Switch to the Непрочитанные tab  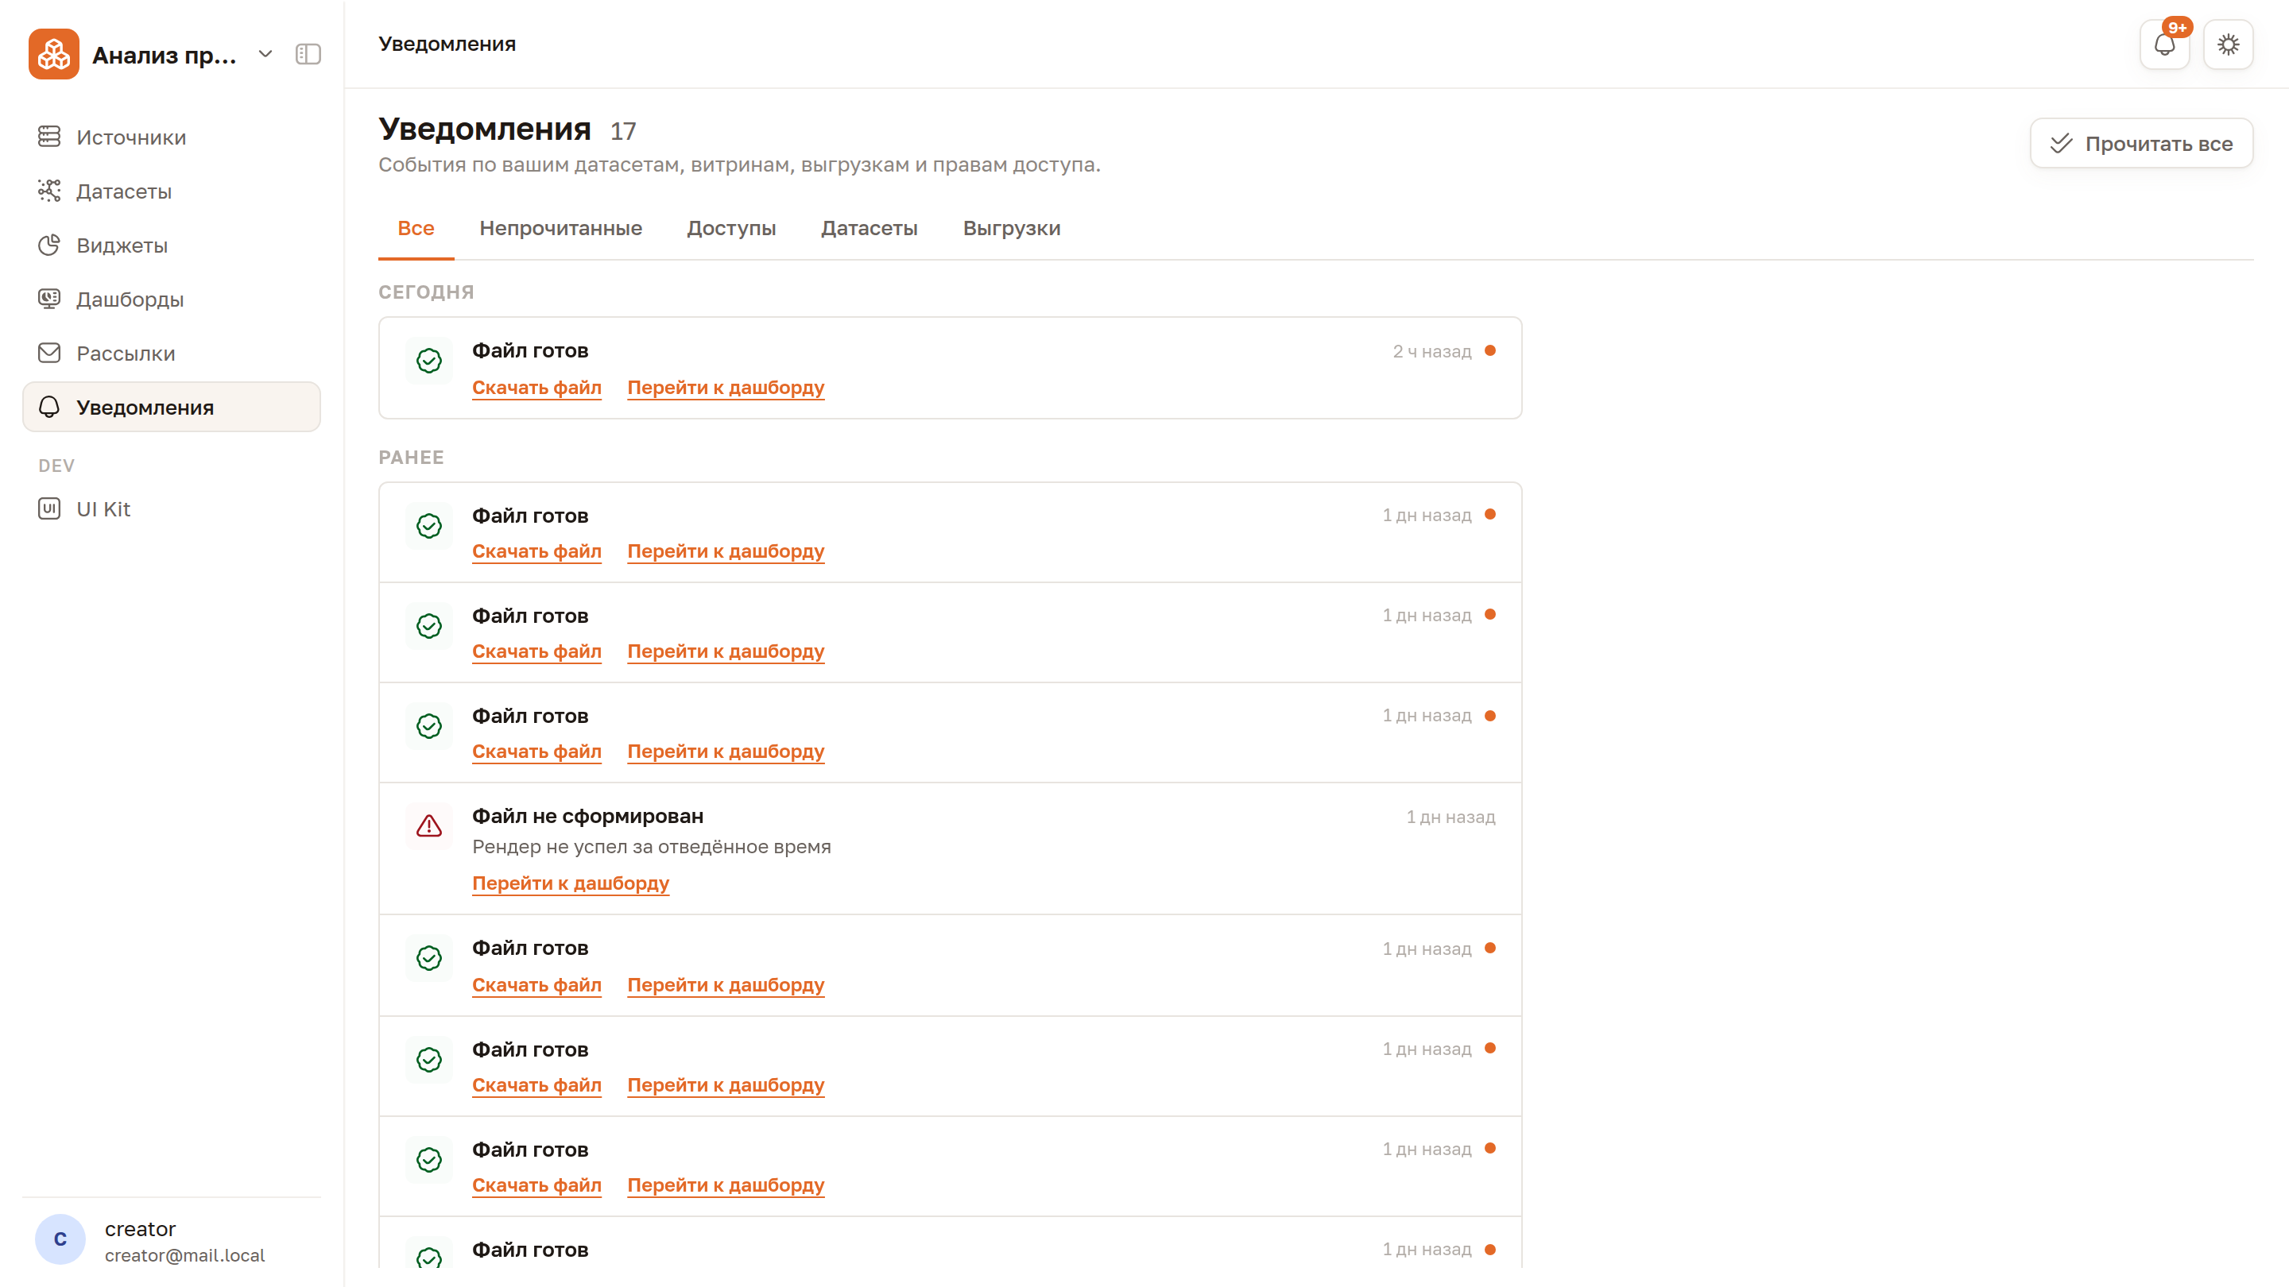click(560, 228)
